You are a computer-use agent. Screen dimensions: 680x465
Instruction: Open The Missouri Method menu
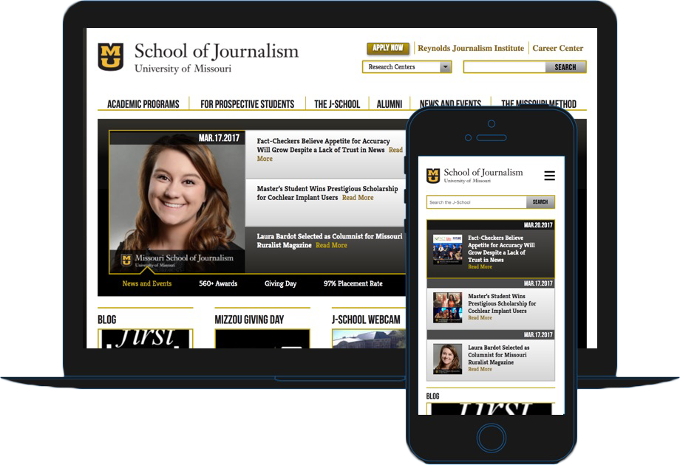(x=539, y=103)
